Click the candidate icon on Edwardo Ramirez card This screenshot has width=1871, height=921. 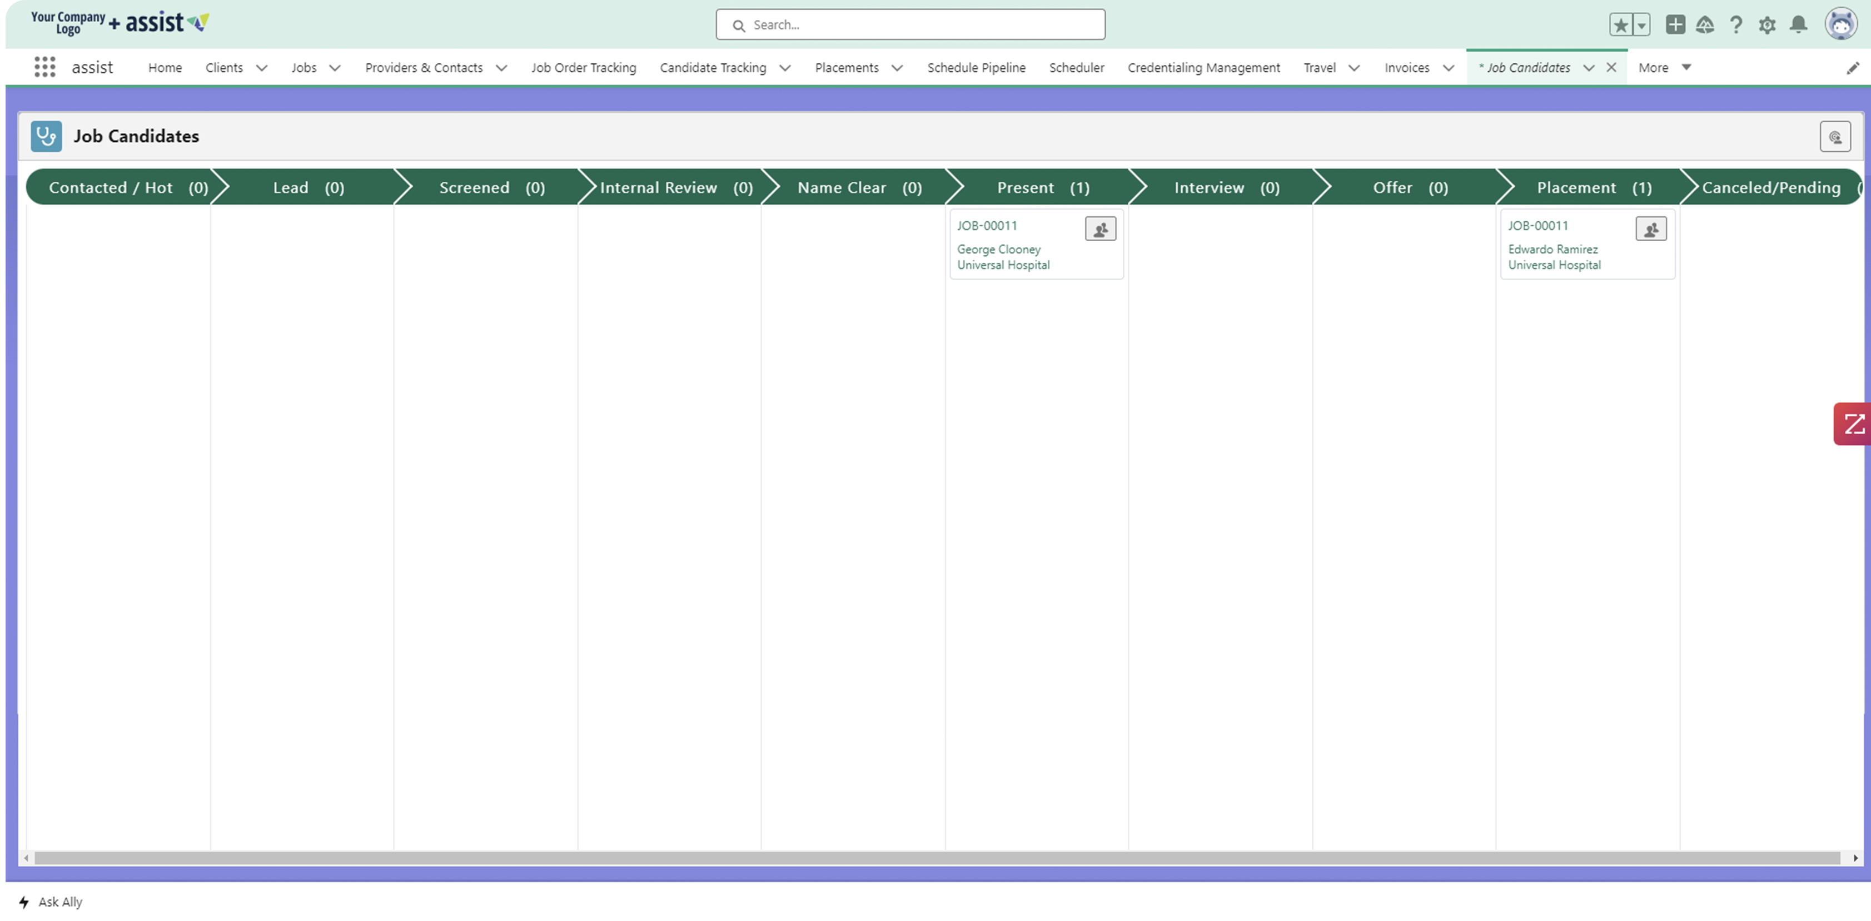point(1651,229)
